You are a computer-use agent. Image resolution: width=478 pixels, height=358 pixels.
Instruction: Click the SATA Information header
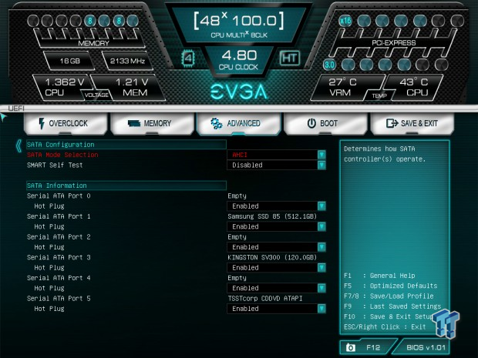[x=126, y=186]
